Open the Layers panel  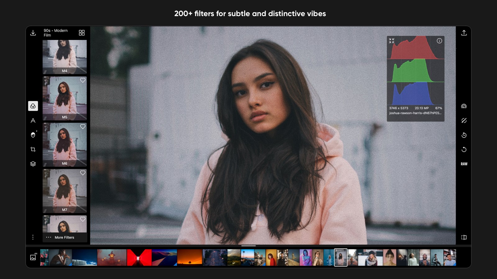click(33, 163)
